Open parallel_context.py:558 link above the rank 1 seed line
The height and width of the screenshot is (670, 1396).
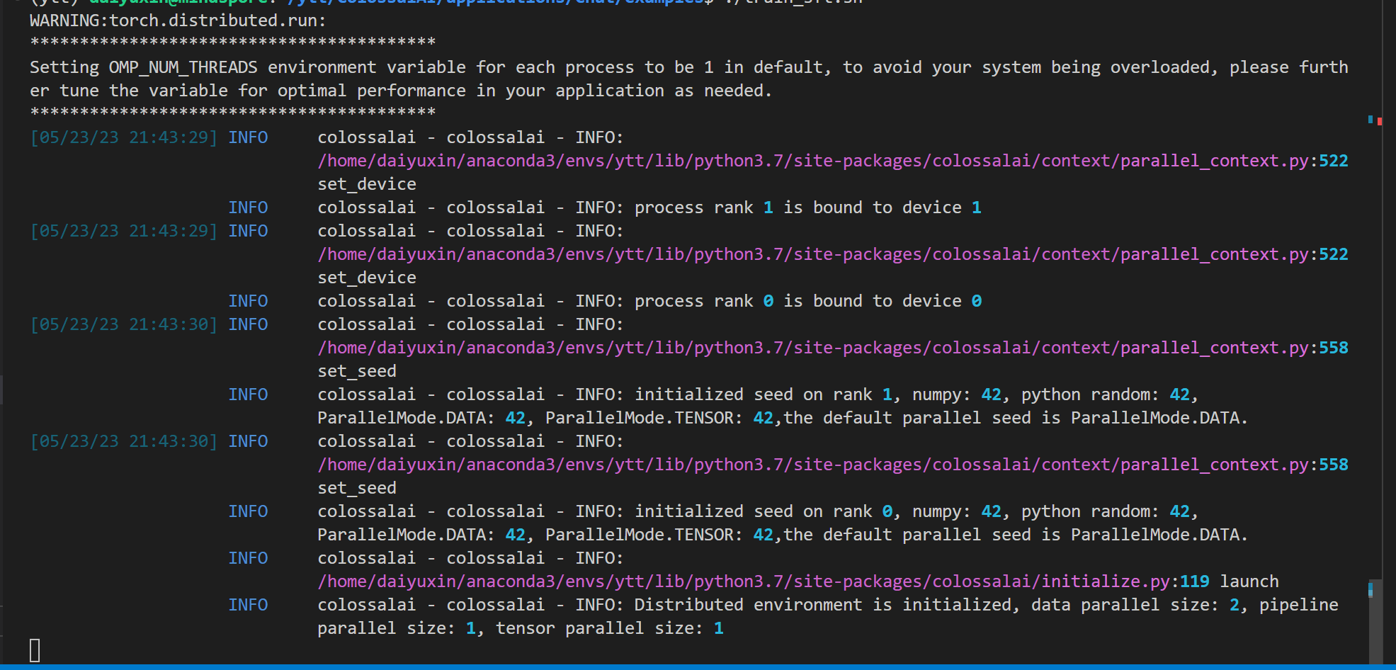click(x=833, y=348)
